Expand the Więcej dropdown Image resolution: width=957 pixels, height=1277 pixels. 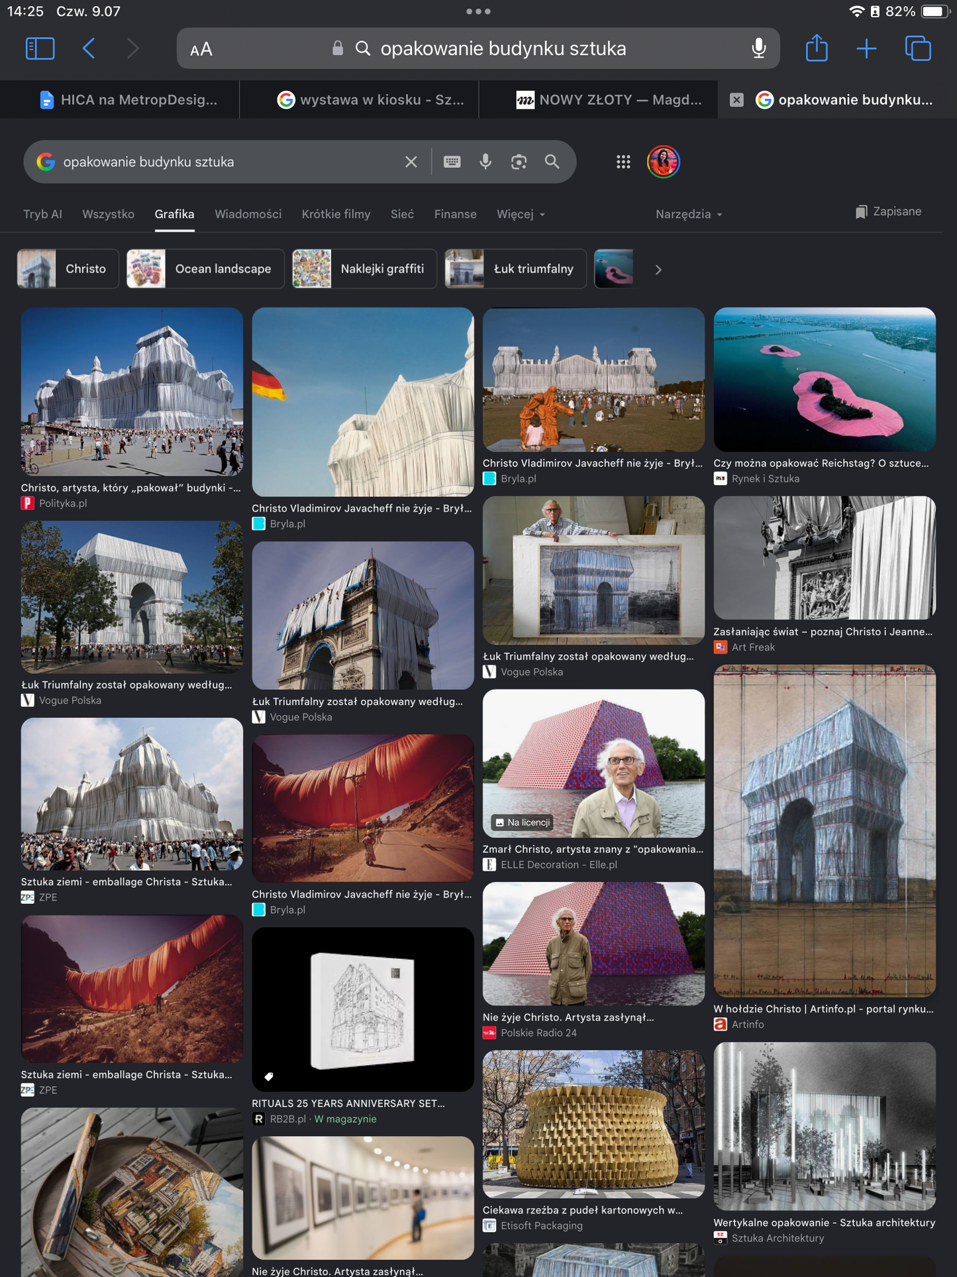(521, 214)
